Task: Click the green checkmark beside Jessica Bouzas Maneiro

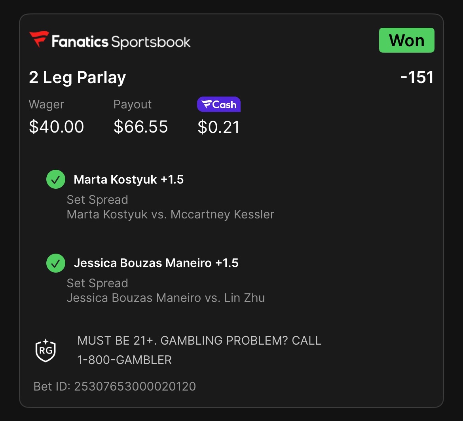Action: [x=56, y=263]
